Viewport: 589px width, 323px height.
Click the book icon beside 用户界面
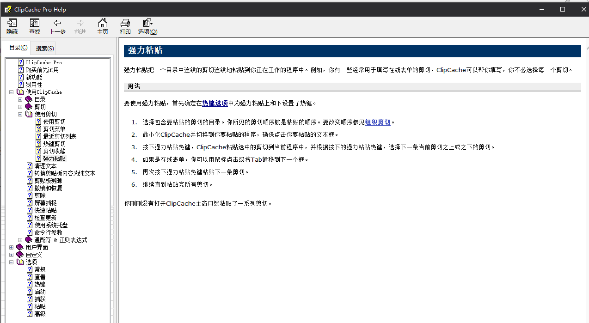[x=20, y=247]
